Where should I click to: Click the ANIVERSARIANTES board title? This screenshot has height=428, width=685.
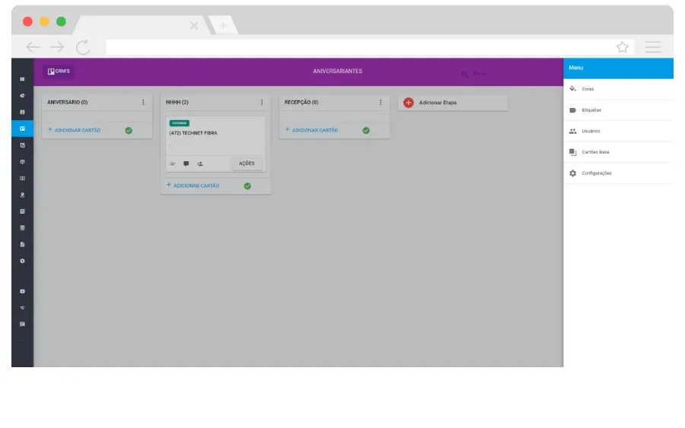click(x=337, y=71)
